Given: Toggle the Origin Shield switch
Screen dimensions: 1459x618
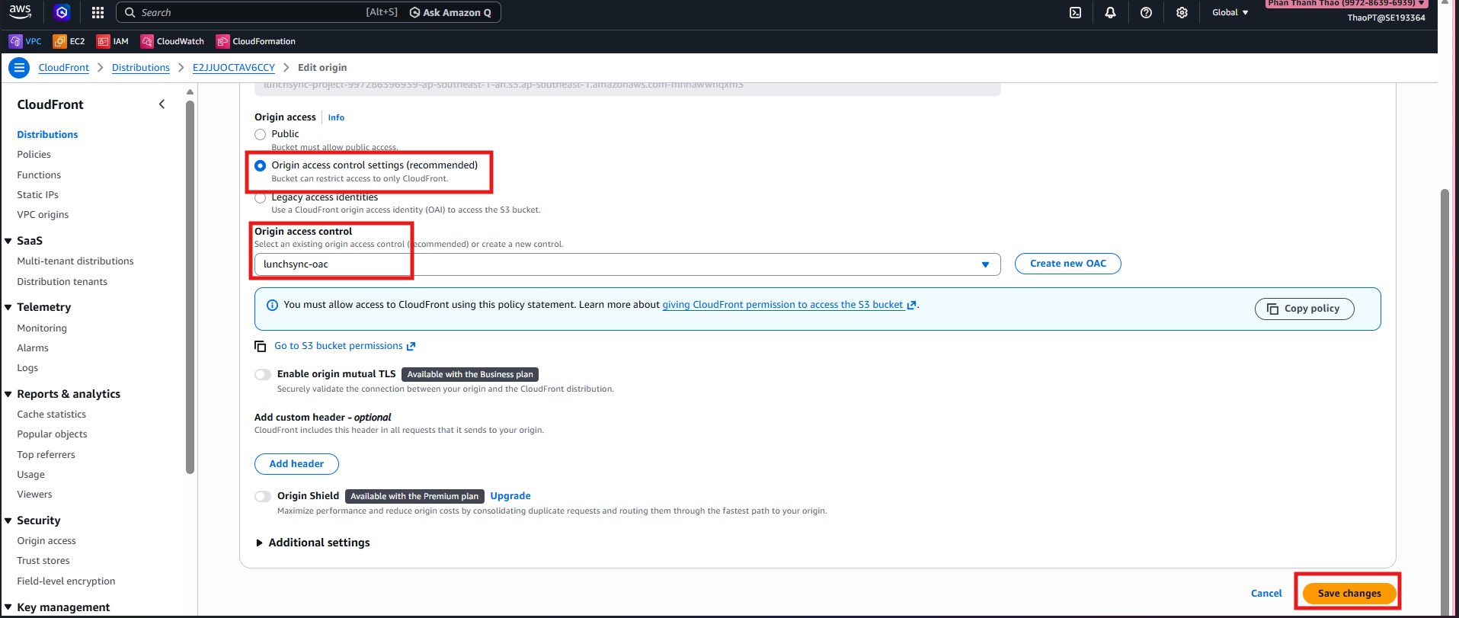Looking at the screenshot, I should pyautogui.click(x=263, y=496).
